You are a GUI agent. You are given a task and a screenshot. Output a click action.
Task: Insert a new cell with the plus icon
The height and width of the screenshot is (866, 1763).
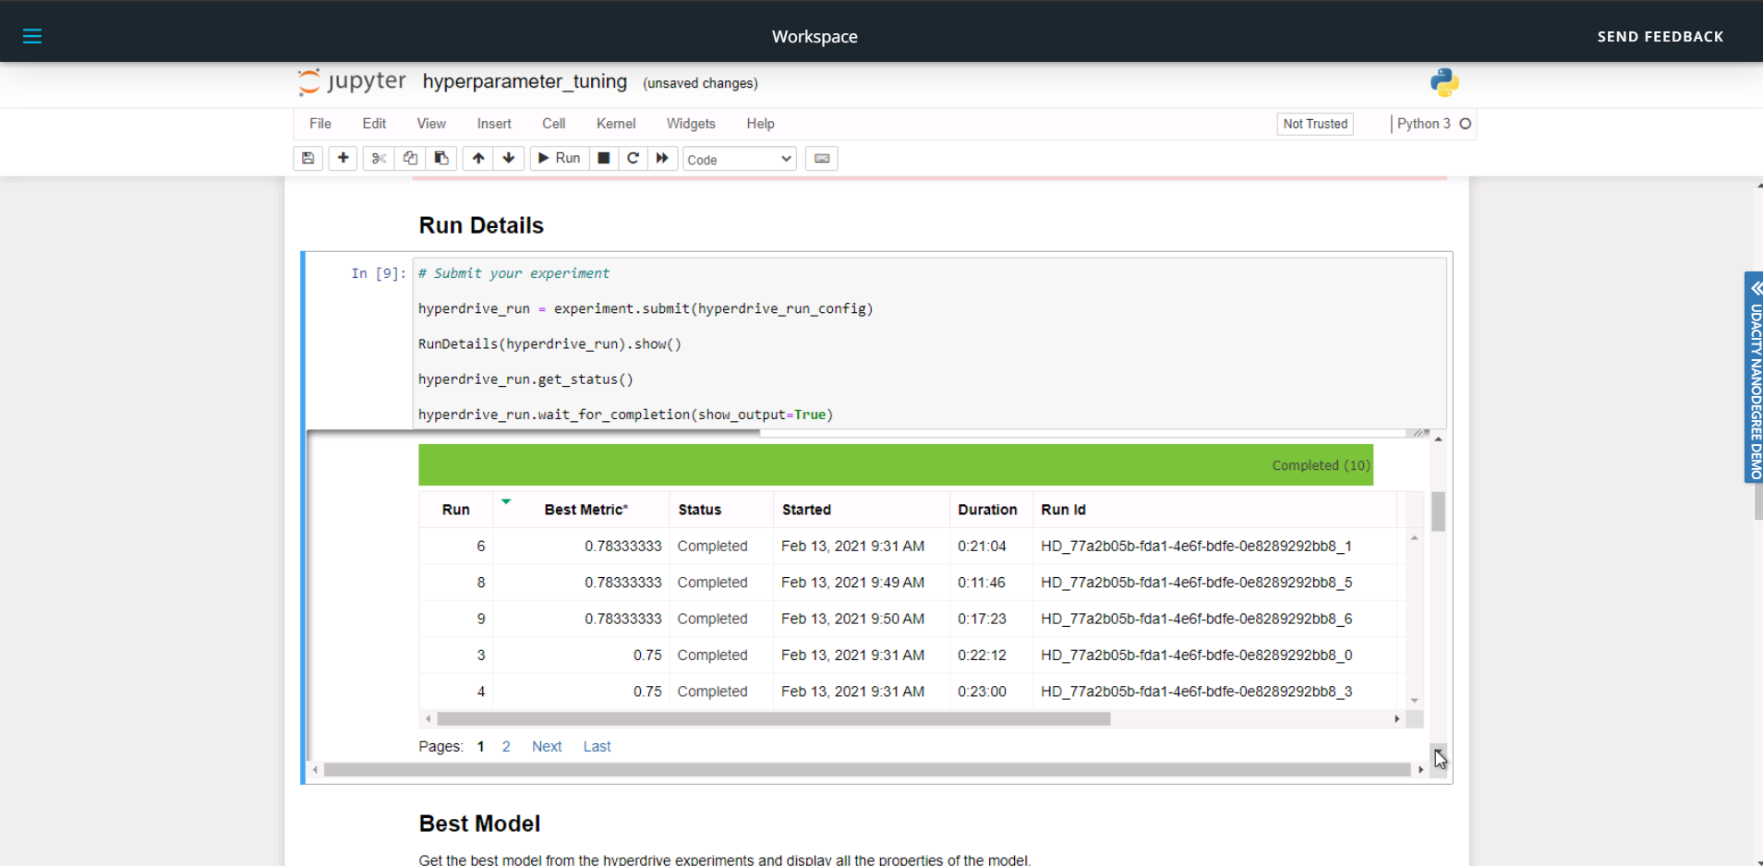pos(342,158)
